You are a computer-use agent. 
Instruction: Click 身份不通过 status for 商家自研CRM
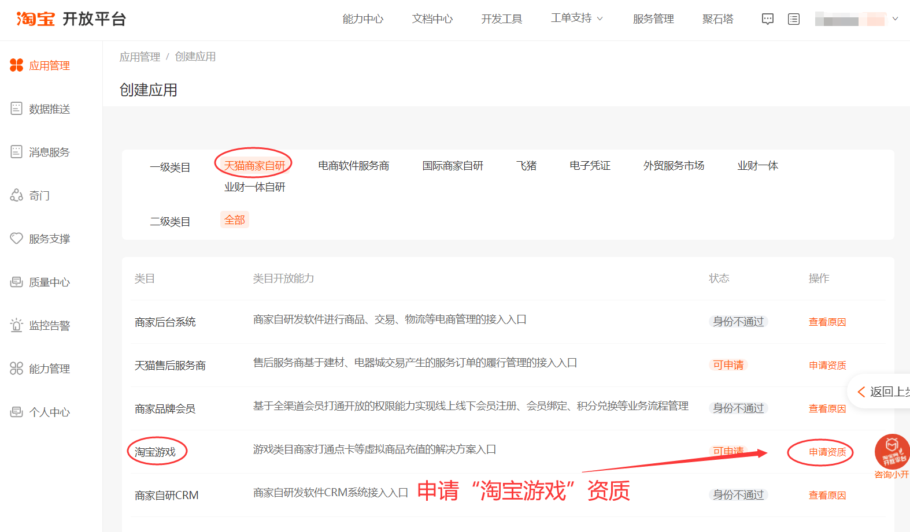pyautogui.click(x=738, y=495)
